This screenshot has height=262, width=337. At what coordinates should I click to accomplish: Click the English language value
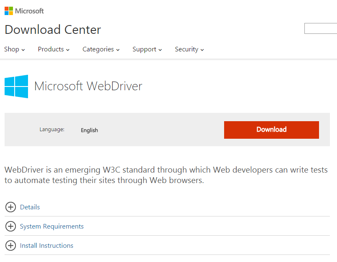89,130
